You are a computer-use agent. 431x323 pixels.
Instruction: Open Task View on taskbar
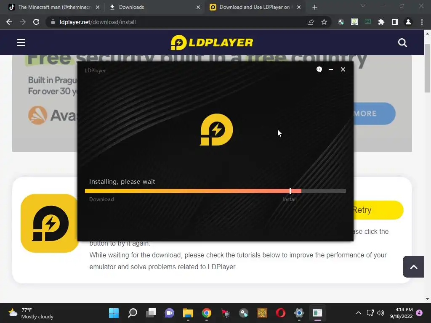tap(151, 313)
